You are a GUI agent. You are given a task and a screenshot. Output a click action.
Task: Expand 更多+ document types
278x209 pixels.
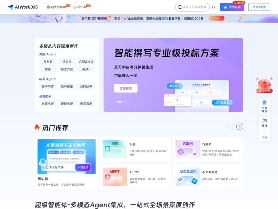coord(86,69)
